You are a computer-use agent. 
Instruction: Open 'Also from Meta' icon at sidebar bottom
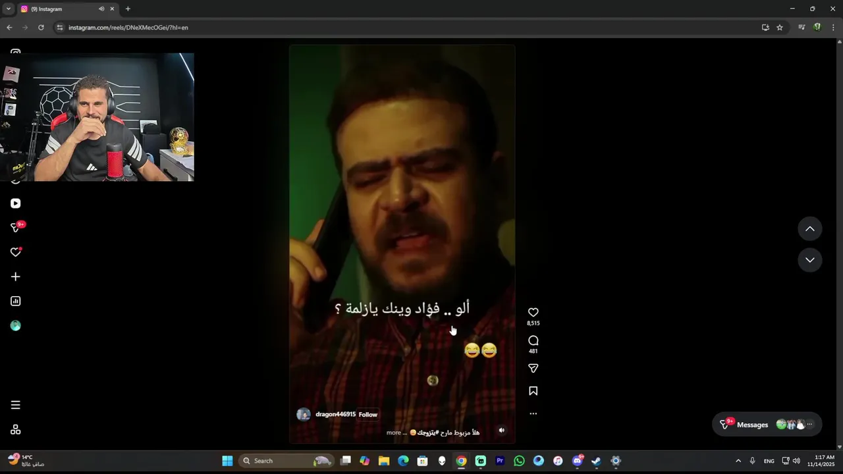[16, 430]
